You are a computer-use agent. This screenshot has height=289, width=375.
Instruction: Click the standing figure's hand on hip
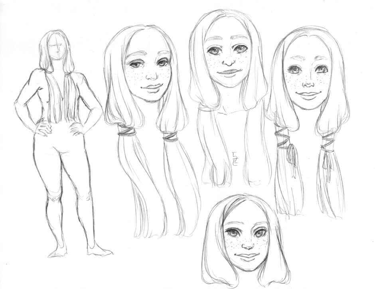point(44,128)
